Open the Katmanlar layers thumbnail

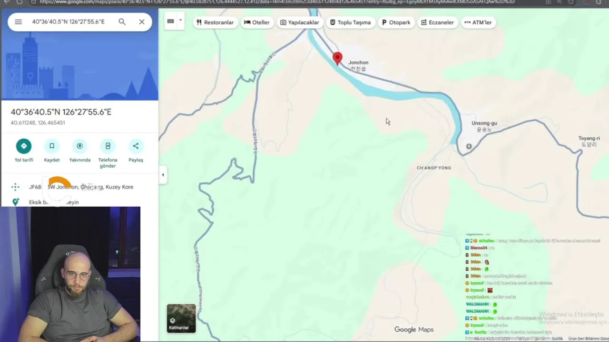[181, 318]
